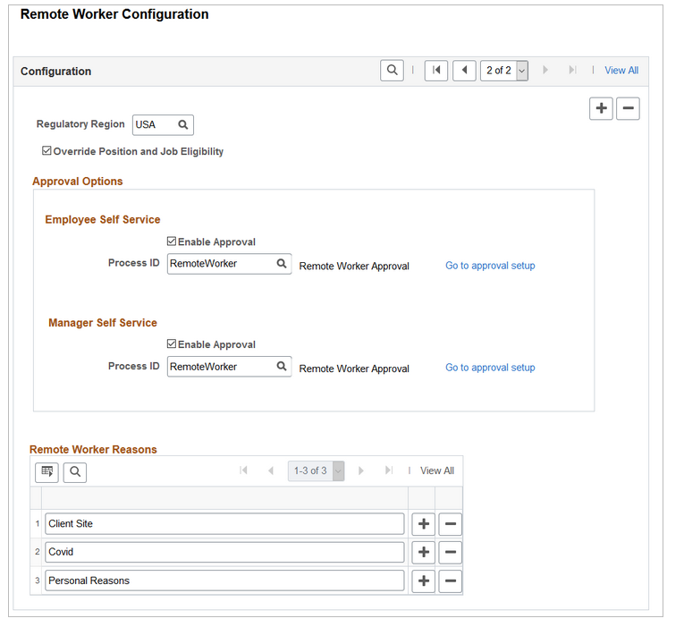Add a row after Client Site
This screenshot has width=684, height=627.
423,524
